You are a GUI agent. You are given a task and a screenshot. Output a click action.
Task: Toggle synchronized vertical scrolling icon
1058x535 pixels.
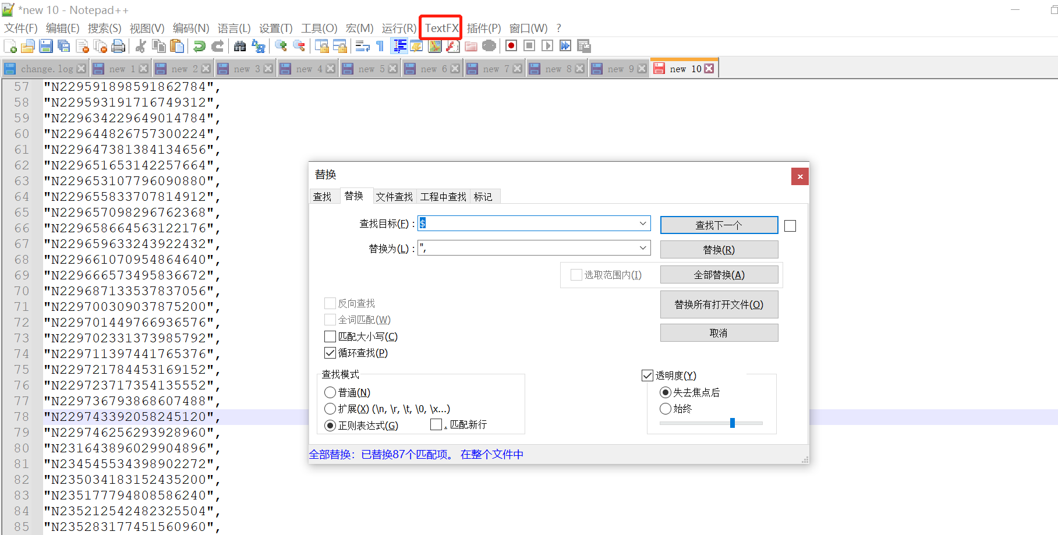coord(321,46)
